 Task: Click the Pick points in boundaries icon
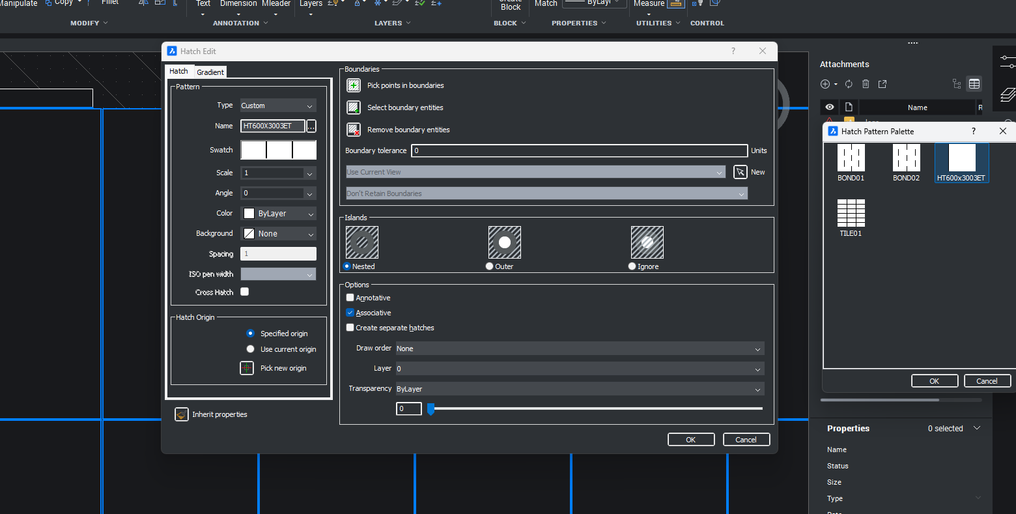tap(354, 85)
